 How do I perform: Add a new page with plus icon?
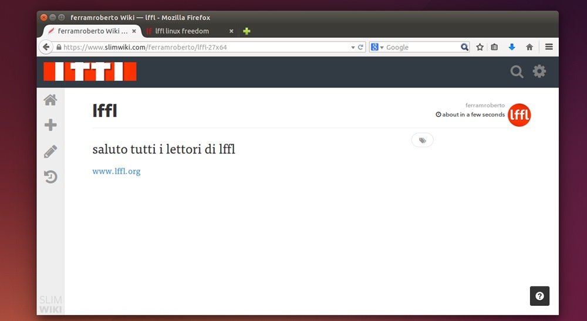pos(50,125)
